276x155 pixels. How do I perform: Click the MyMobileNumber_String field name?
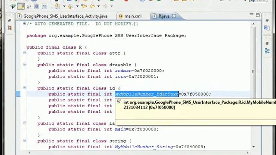(x=144, y=147)
